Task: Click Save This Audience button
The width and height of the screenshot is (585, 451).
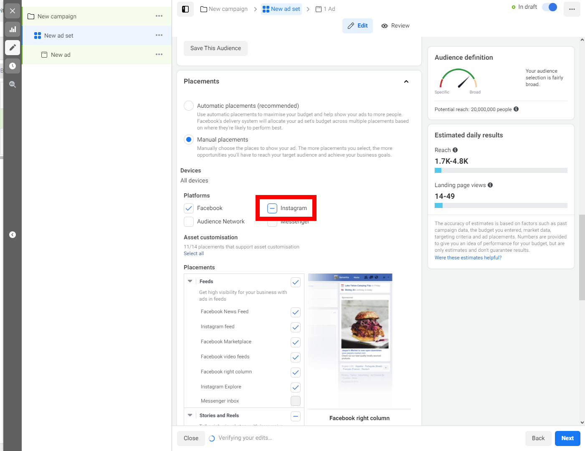Action: tap(215, 48)
